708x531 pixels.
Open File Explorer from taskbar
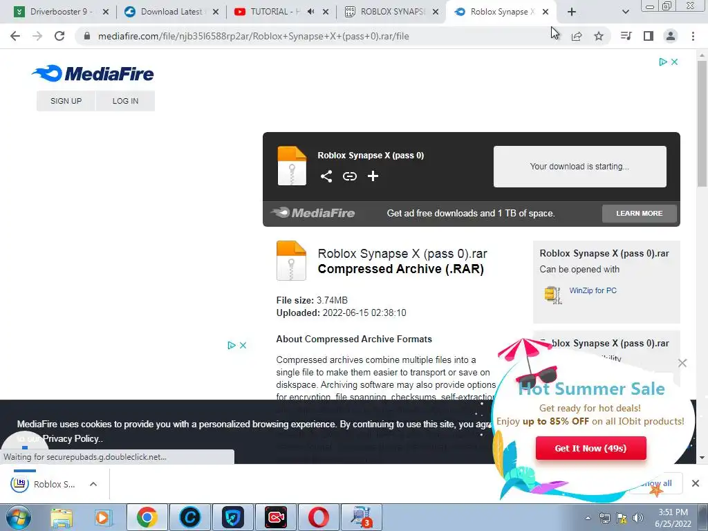coord(62,517)
